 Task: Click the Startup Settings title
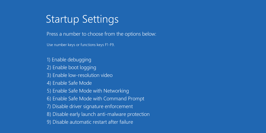pyautogui.click(x=82, y=19)
